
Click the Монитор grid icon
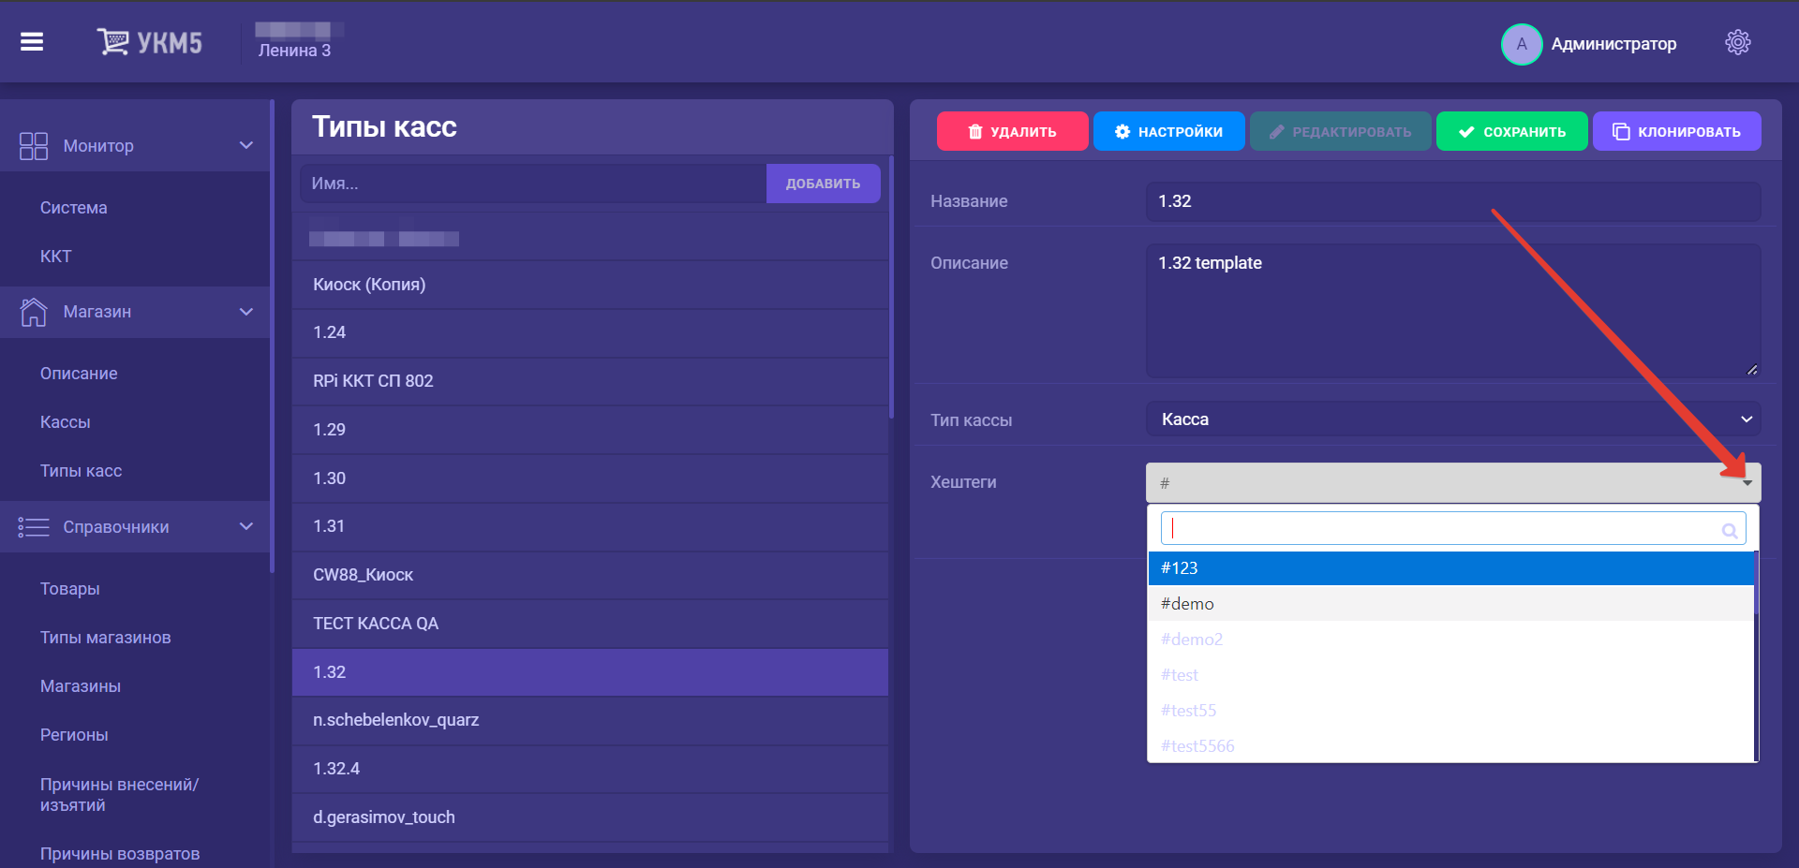[x=34, y=146]
